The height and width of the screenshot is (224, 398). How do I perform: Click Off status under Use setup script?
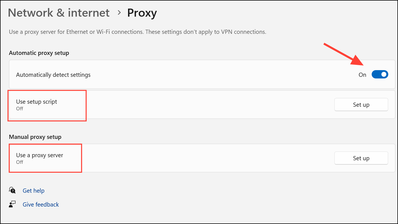point(19,109)
